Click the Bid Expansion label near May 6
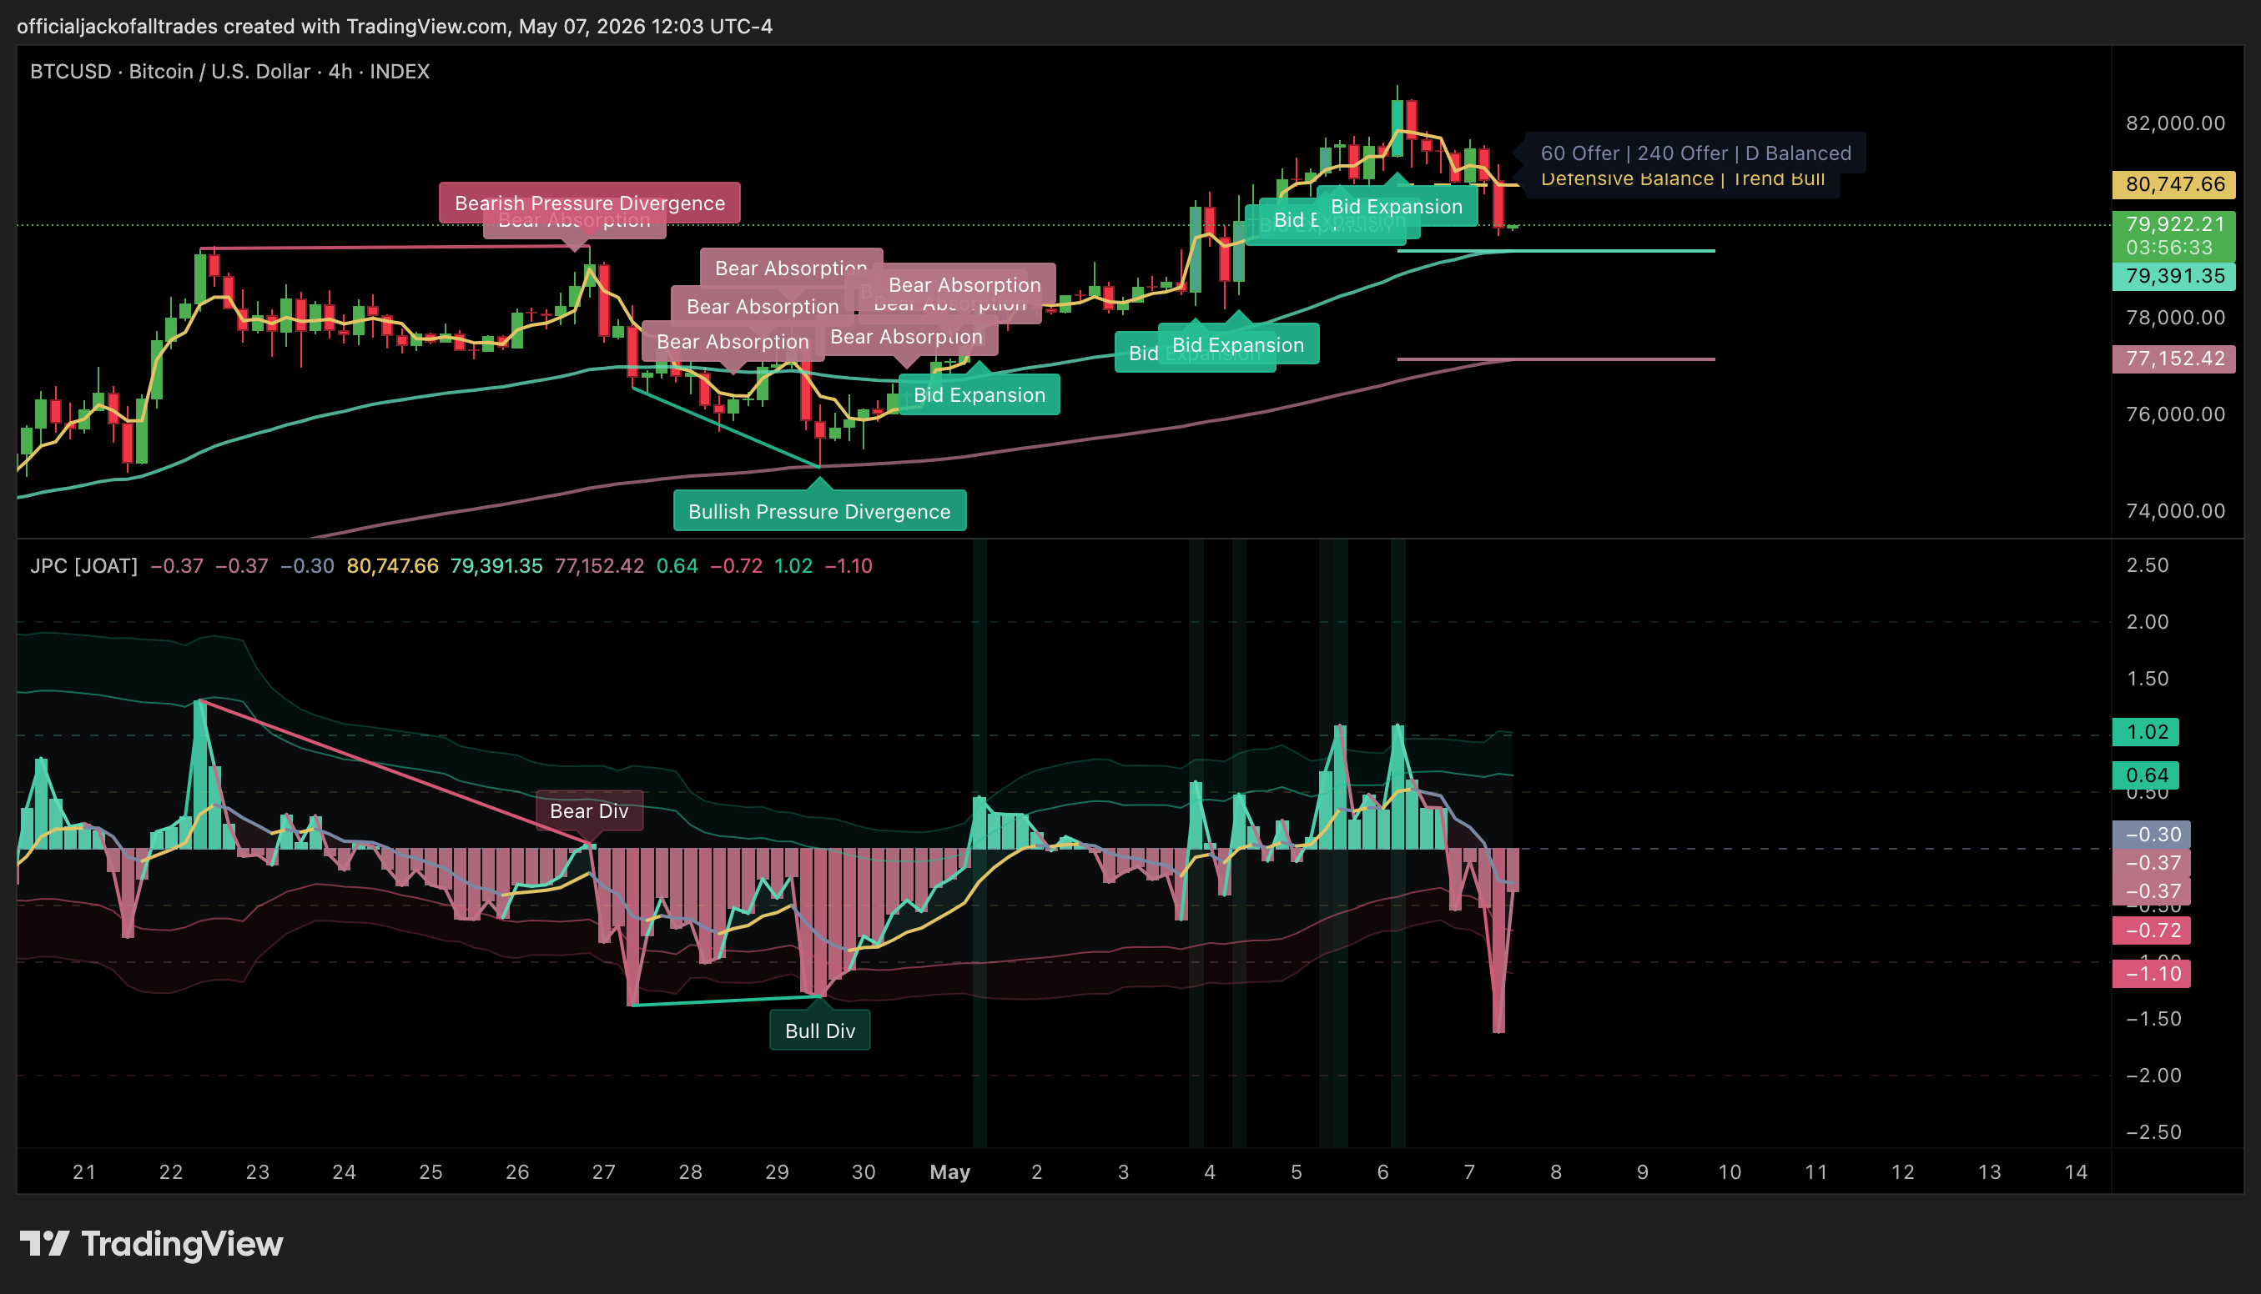The image size is (2261, 1294). pos(1396,206)
